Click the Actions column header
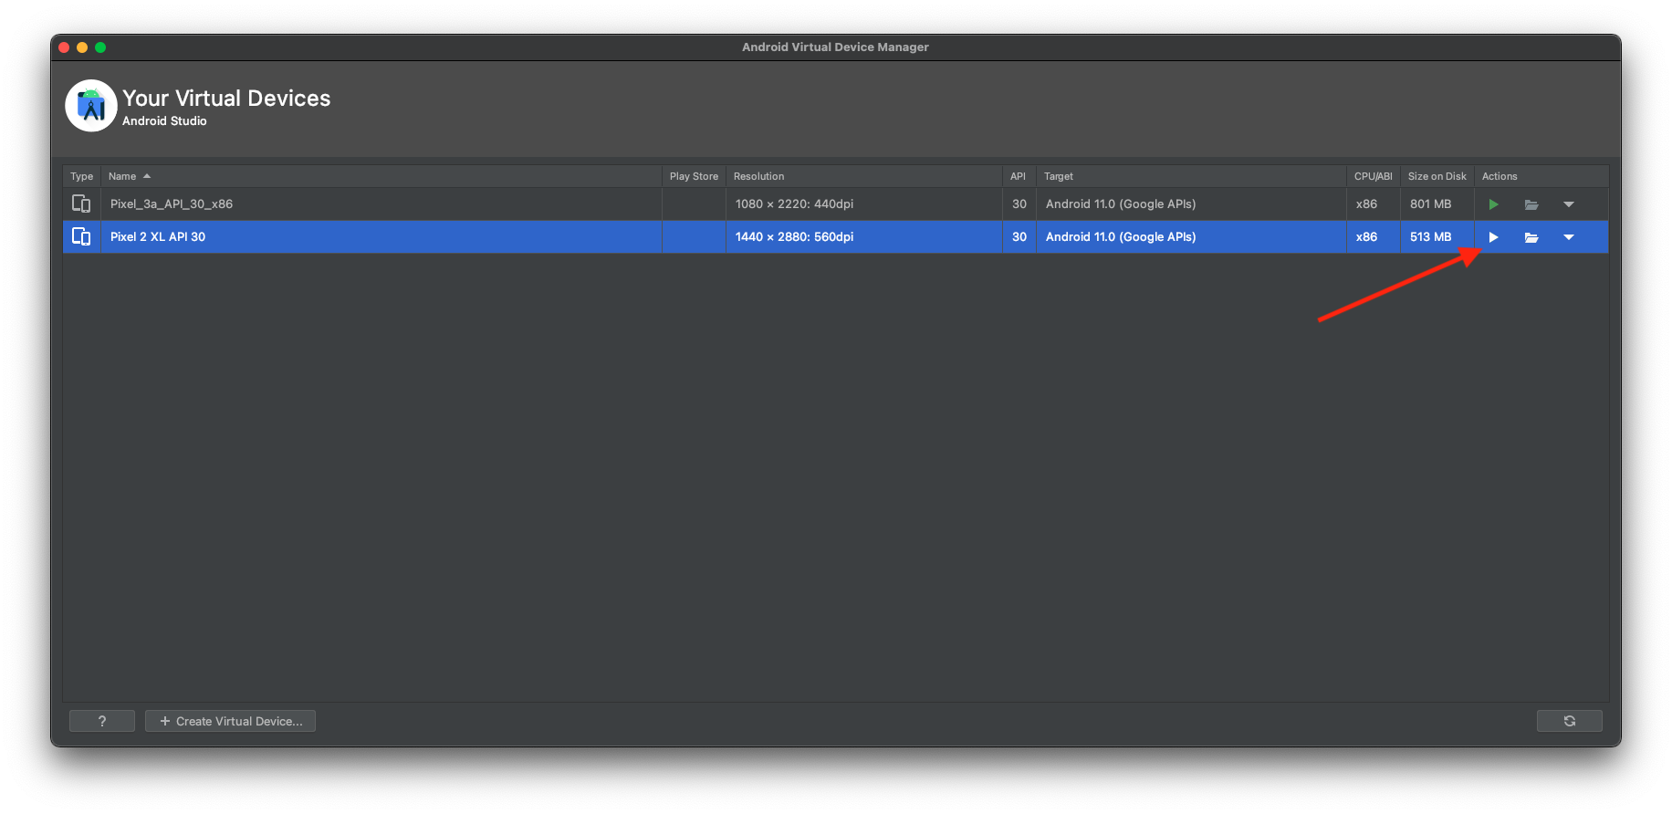This screenshot has height=814, width=1672. tap(1541, 176)
